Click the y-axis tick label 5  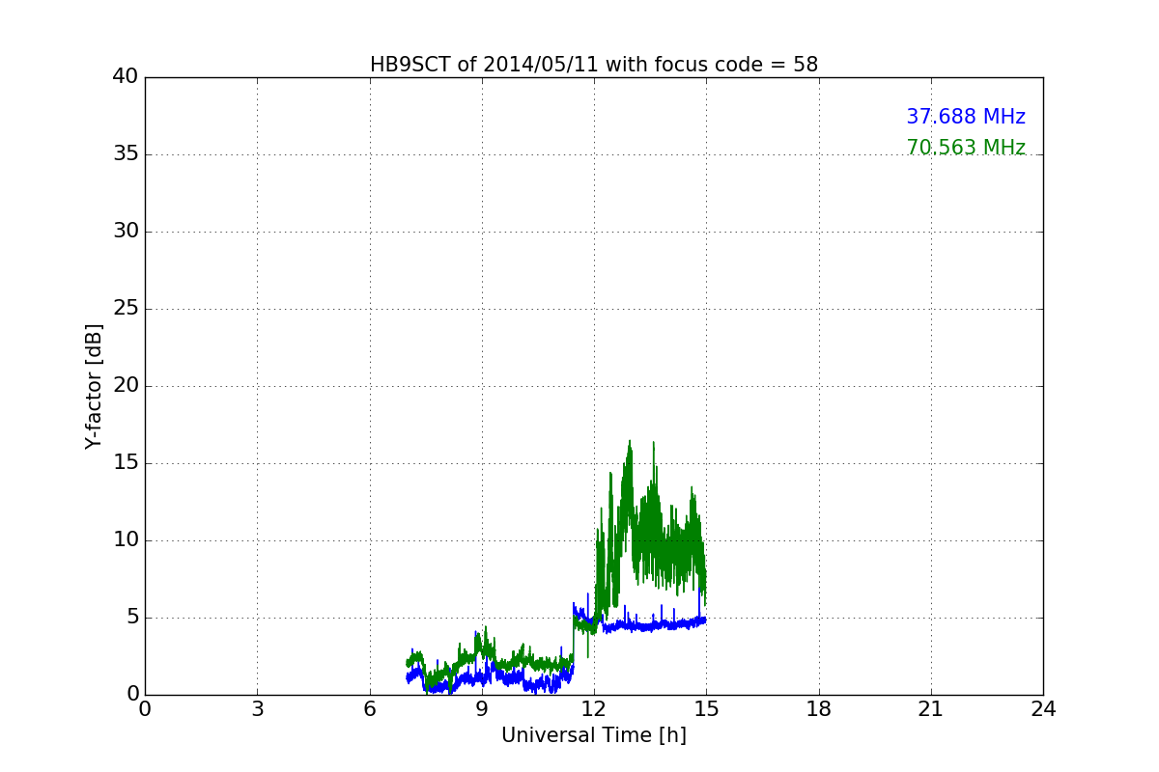(x=131, y=618)
